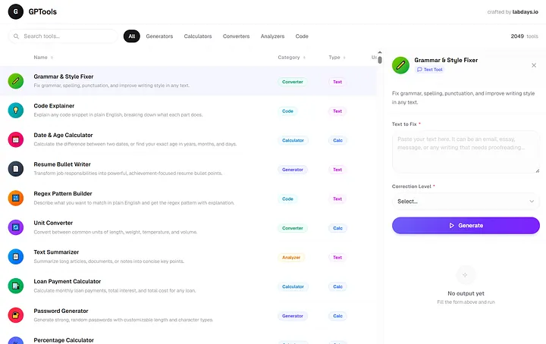The width and height of the screenshot is (546, 344).
Task: Switch to the Generators filter tab
Action: [159, 36]
